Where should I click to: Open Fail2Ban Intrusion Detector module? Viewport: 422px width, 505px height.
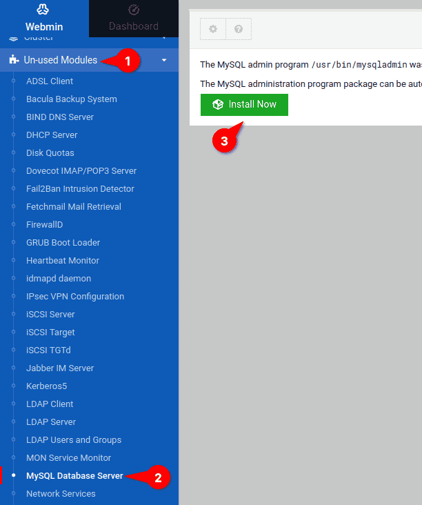(x=80, y=189)
